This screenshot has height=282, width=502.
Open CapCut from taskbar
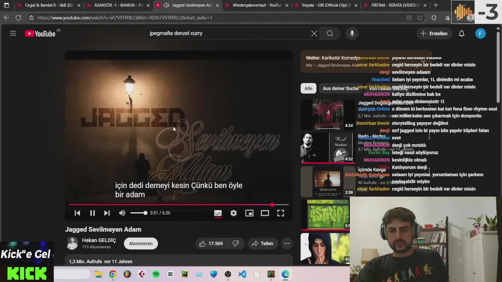(x=170, y=274)
